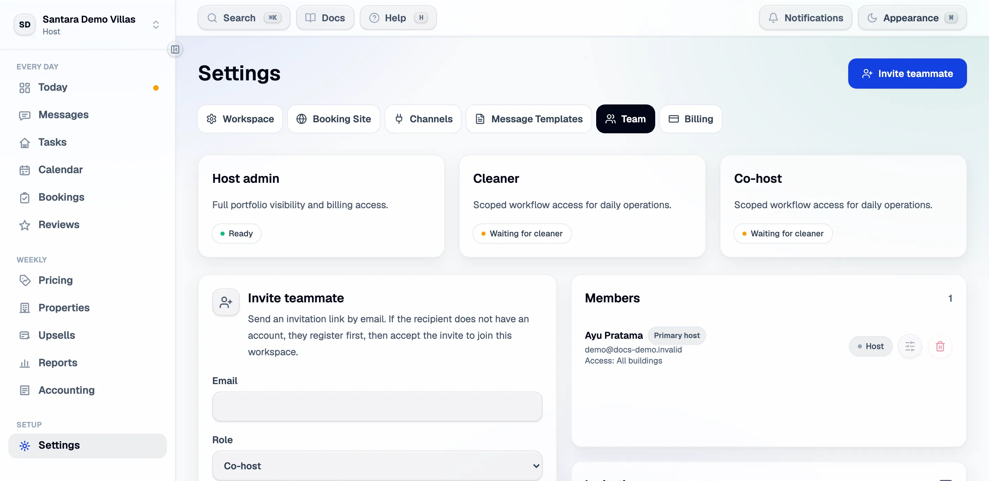Viewport: 989px width, 481px height.
Task: Toggle Appearance mode button
Action: [912, 18]
